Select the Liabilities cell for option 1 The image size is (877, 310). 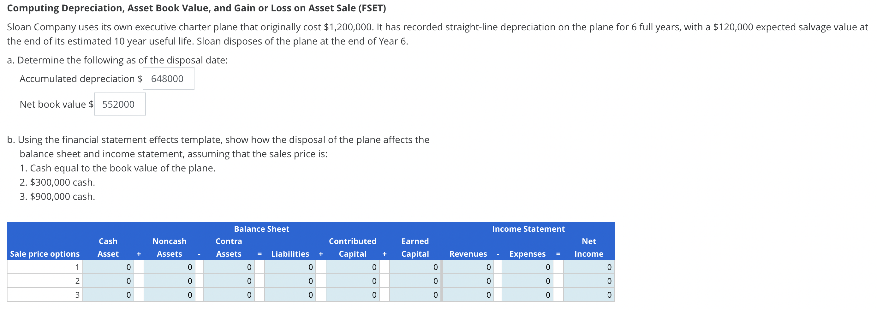(290, 267)
